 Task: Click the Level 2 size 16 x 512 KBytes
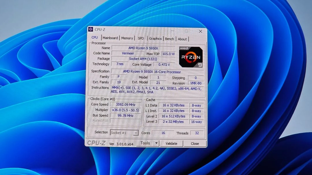[x=173, y=116]
